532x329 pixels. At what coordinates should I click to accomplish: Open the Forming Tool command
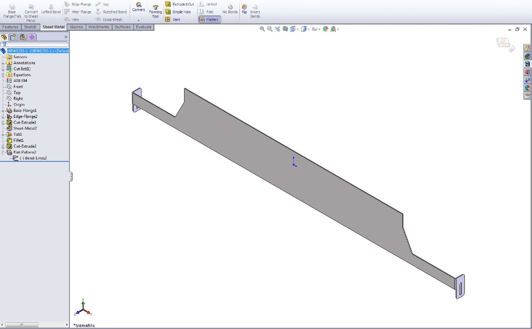click(155, 12)
